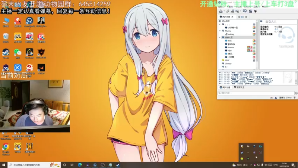Open the Steam desktop shortcut
This screenshot has height=168, width=298.
click(6, 53)
